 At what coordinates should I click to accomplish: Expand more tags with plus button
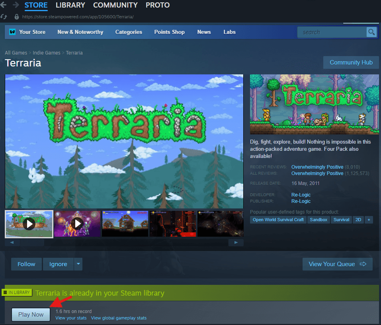click(x=369, y=220)
